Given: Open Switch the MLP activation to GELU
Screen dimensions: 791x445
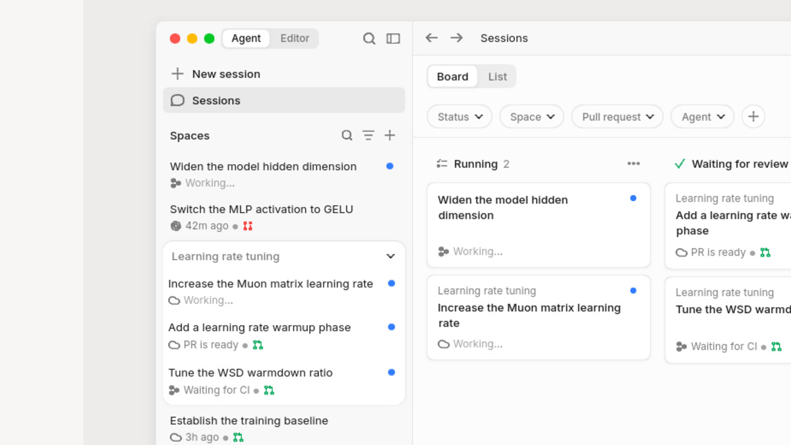Looking at the screenshot, I should (x=284, y=217).
